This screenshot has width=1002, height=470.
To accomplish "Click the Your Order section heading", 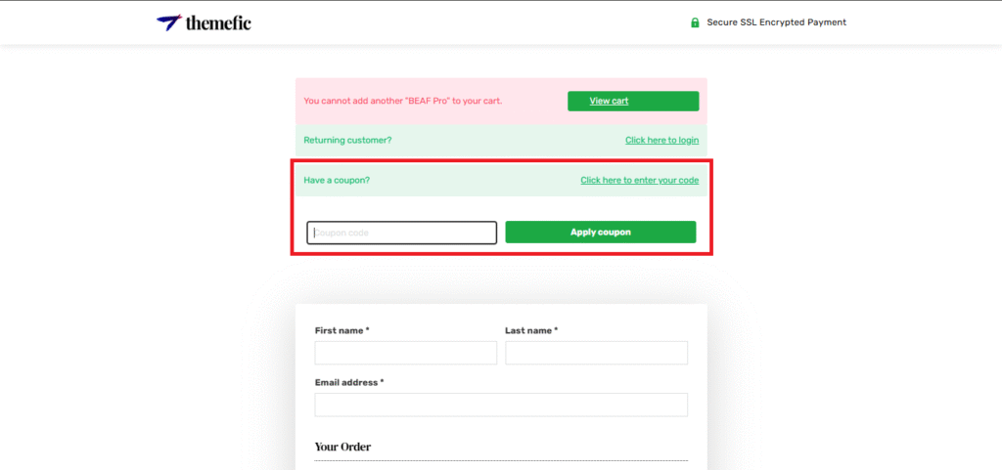I will (342, 447).
